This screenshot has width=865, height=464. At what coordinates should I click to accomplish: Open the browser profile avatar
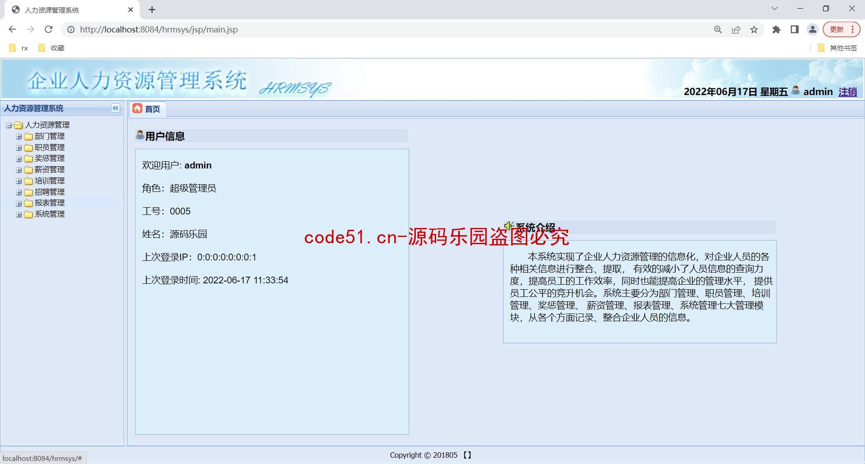[x=813, y=29]
